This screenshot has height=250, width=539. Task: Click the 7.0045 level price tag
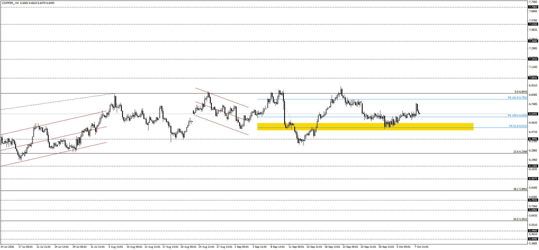pyautogui.click(x=533, y=78)
